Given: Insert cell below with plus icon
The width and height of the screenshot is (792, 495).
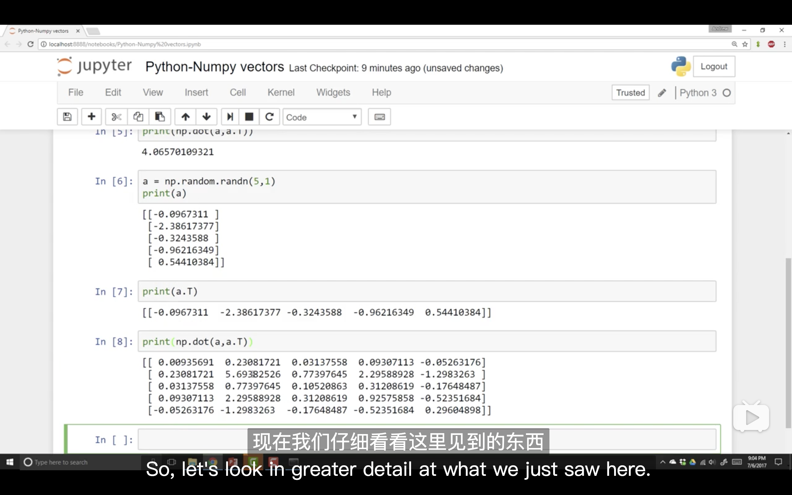Looking at the screenshot, I should (92, 117).
